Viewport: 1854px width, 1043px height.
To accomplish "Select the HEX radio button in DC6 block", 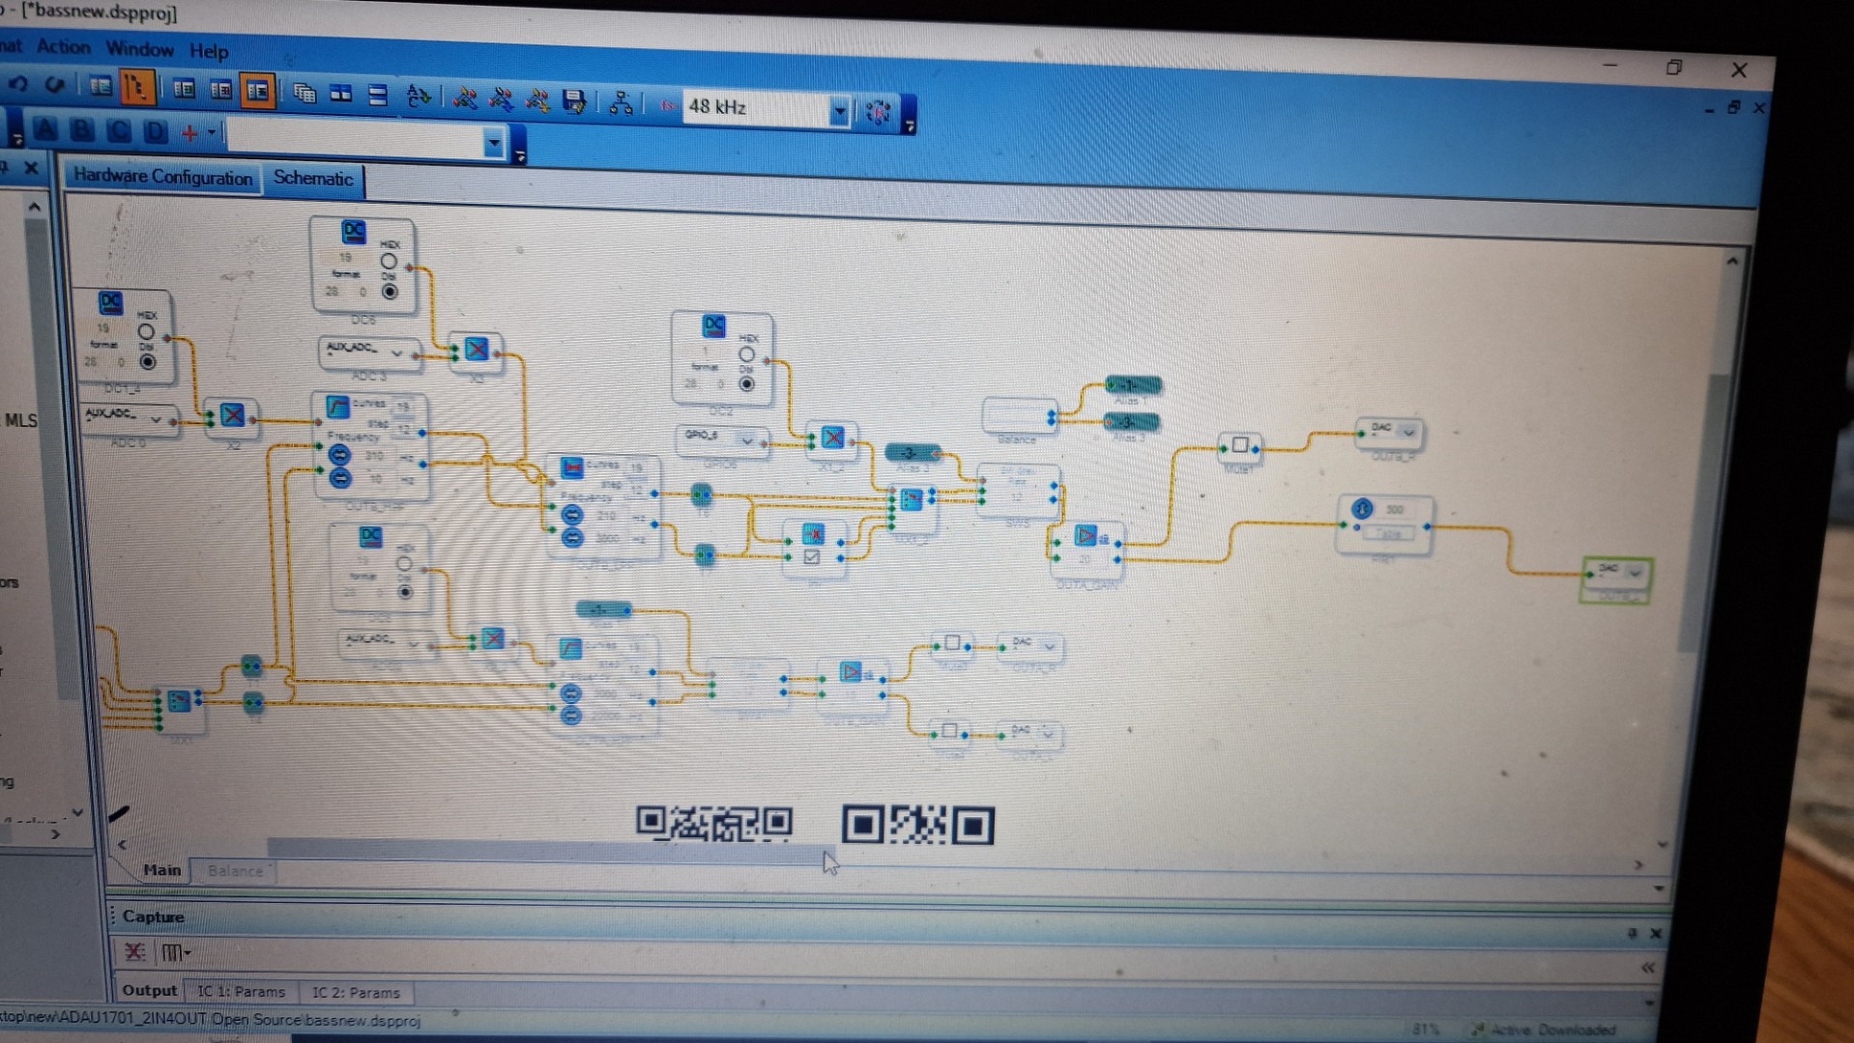I will [389, 262].
